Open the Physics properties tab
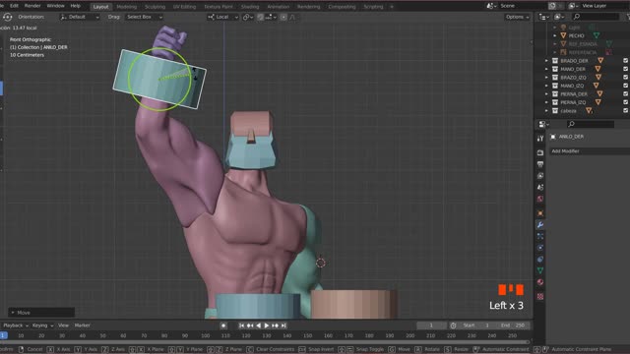The height and width of the screenshot is (354, 630). (x=540, y=248)
